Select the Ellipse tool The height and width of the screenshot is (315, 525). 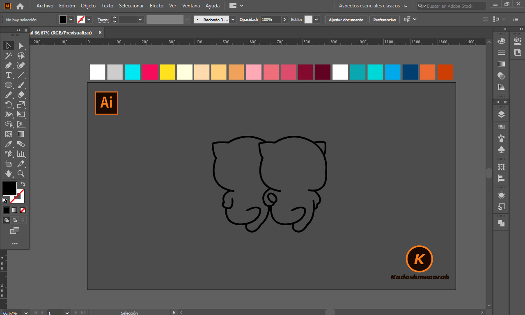pyautogui.click(x=9, y=85)
